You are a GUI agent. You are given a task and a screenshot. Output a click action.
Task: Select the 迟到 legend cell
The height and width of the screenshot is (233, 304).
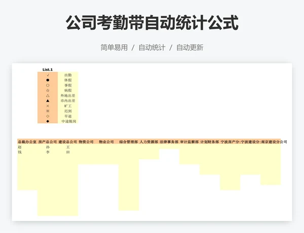68,111
